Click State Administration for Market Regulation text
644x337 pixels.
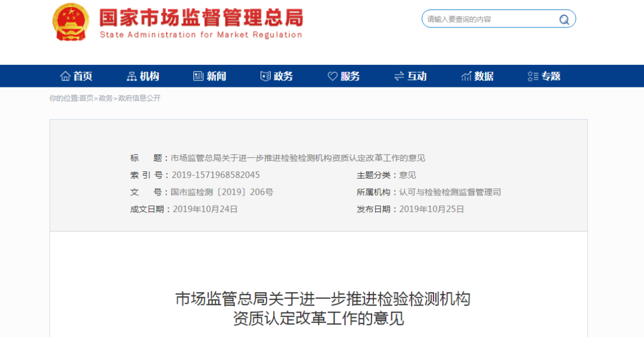click(x=201, y=35)
